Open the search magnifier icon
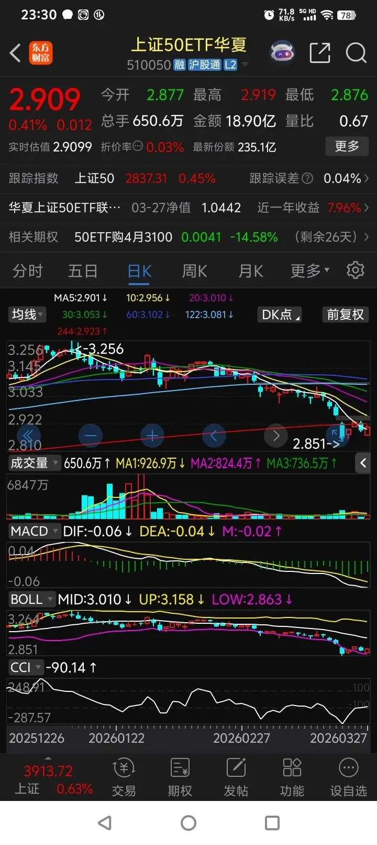The height and width of the screenshot is (845, 377). click(x=356, y=52)
